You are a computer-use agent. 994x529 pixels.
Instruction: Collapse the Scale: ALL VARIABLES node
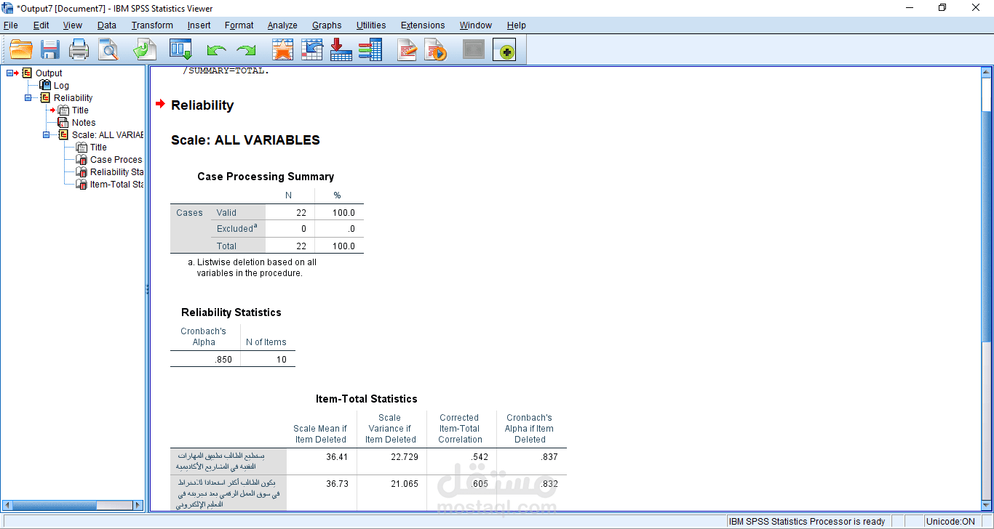pyautogui.click(x=47, y=134)
